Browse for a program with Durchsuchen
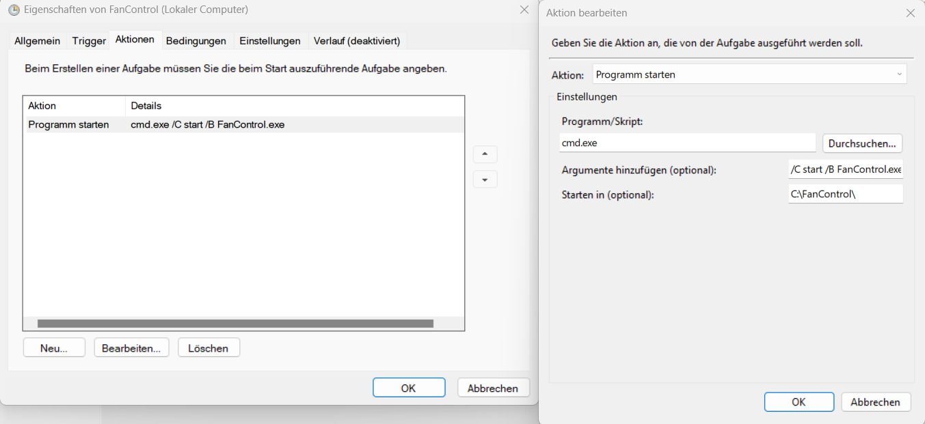Viewport: 925px width, 424px height. tap(862, 143)
